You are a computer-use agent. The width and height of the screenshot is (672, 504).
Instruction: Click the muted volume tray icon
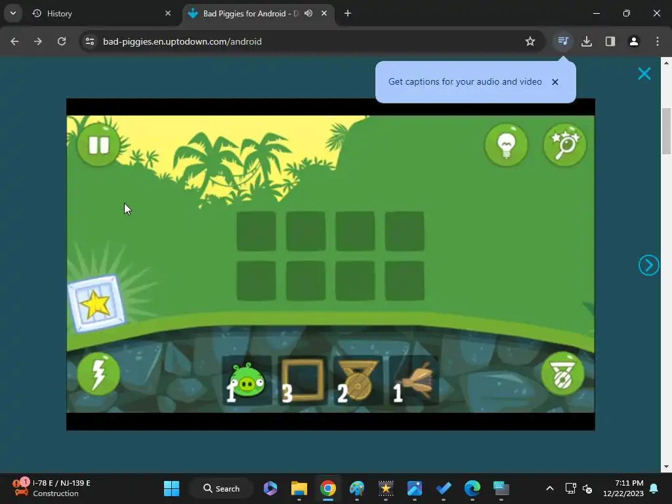click(x=587, y=488)
